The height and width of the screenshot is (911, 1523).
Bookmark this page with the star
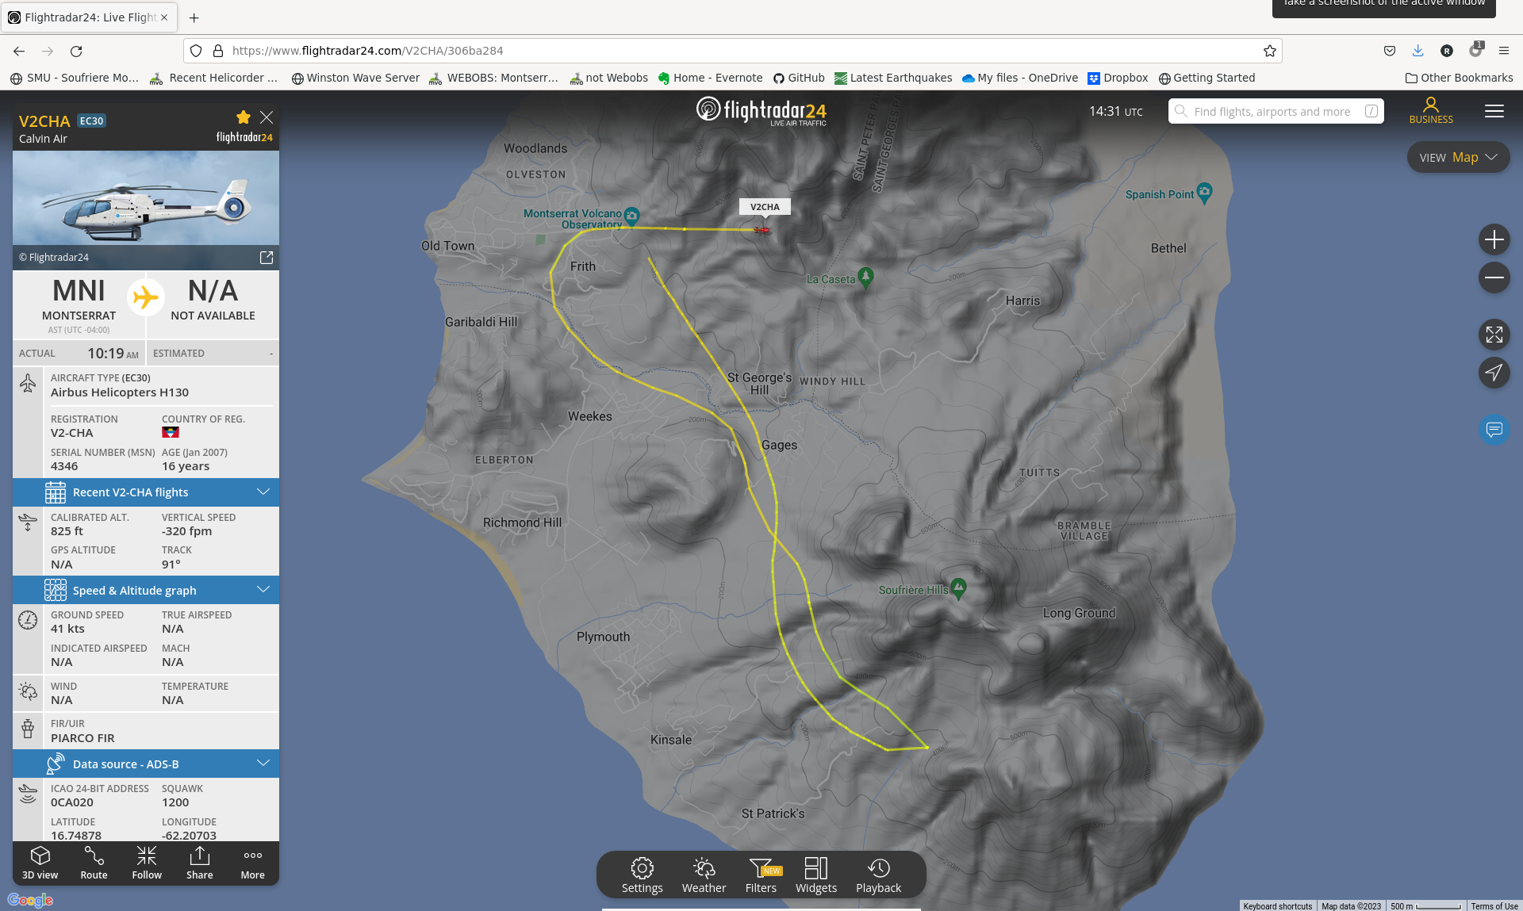[1269, 51]
